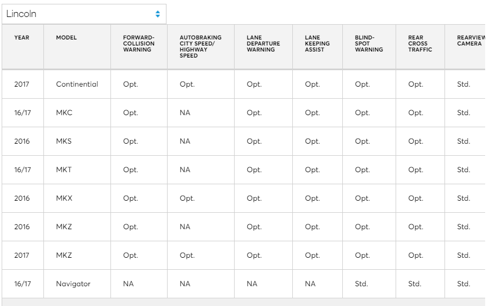This screenshot has width=489, height=306.
Task: Click the blue dropdown arrows icon
Action: [158, 14]
